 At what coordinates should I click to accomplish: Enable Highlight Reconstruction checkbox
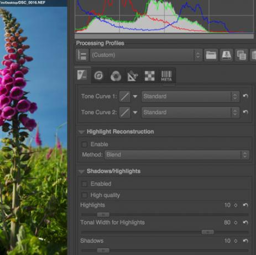pos(85,144)
